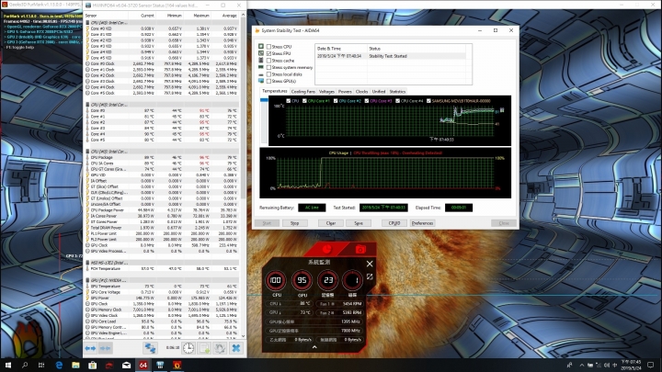Enable Stress CPU checkbox
Viewport: 662px width, 372px height.
[268, 47]
